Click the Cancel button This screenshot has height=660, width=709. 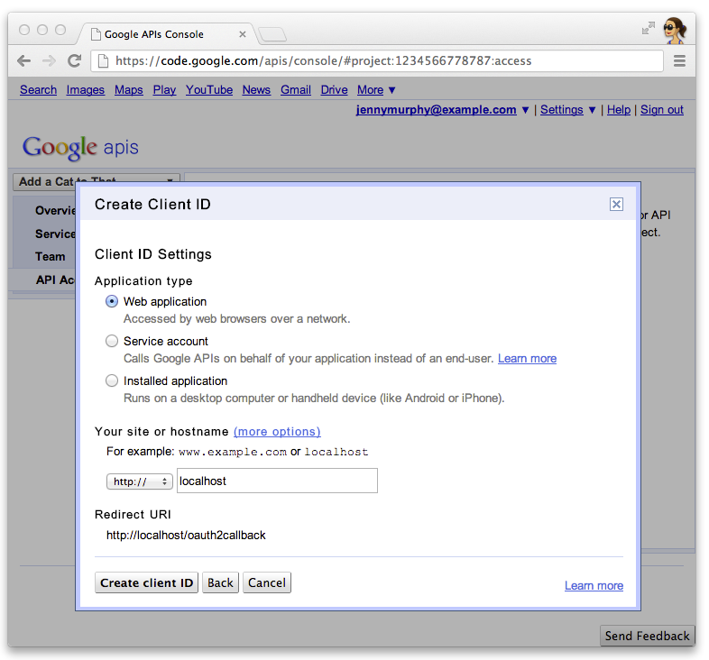pyautogui.click(x=267, y=583)
